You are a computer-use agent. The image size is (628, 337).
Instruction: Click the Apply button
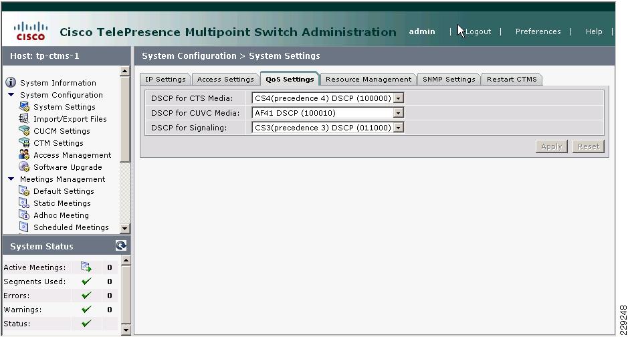tap(552, 146)
